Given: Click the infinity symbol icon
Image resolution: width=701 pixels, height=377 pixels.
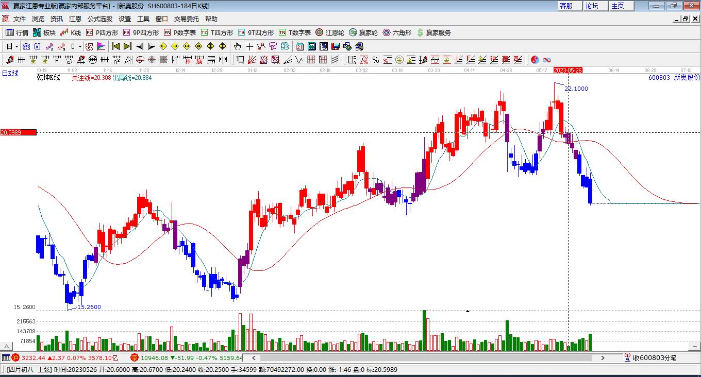Looking at the screenshot, I should pyautogui.click(x=547, y=60).
